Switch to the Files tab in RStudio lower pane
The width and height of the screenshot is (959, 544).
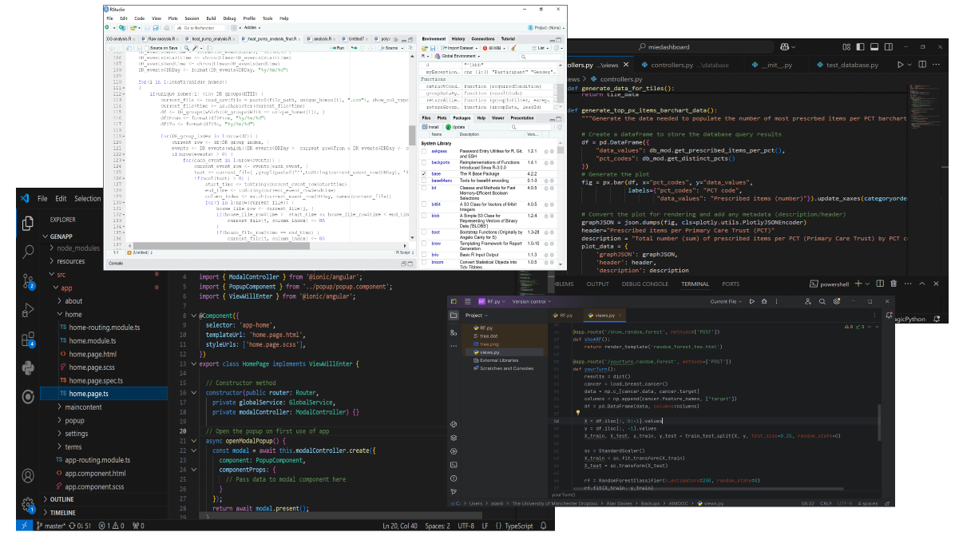coord(426,117)
